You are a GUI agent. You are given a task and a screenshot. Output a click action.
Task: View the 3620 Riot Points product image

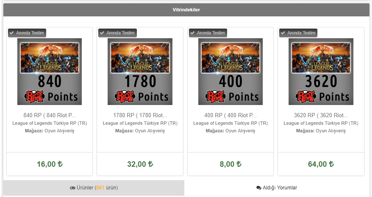321,71
